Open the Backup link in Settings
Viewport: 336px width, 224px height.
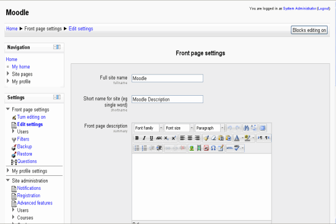pyautogui.click(x=24, y=146)
